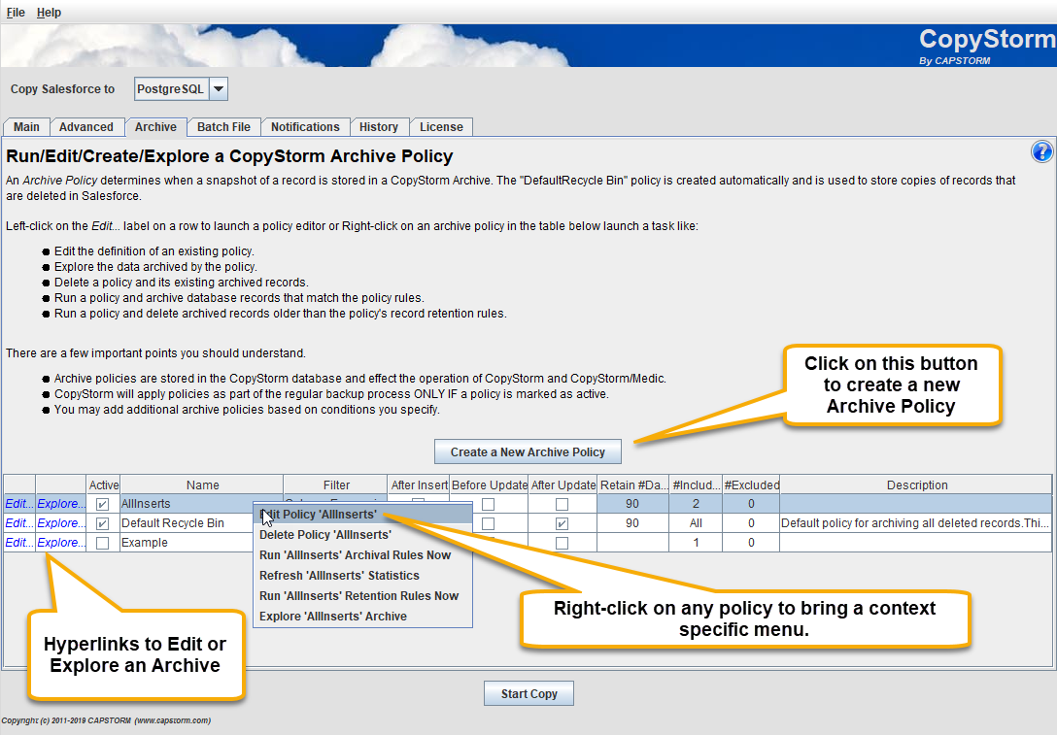Switch to the Main tab

26,126
